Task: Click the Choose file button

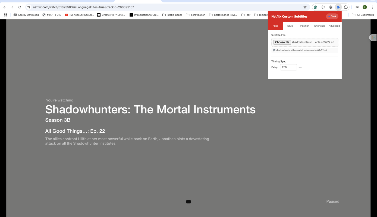Action: coord(282,42)
